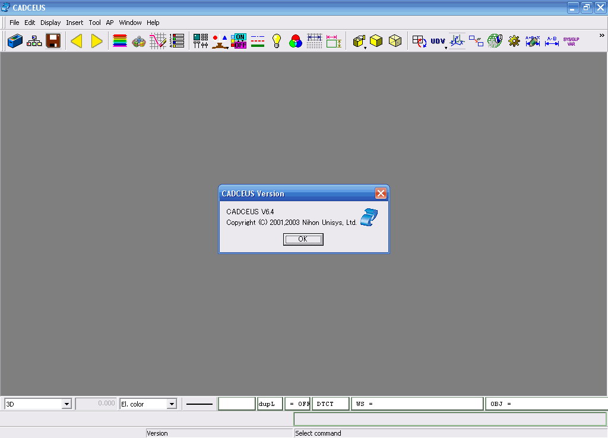Click the green globe with clock icon
The width and height of the screenshot is (608, 438).
tap(495, 41)
